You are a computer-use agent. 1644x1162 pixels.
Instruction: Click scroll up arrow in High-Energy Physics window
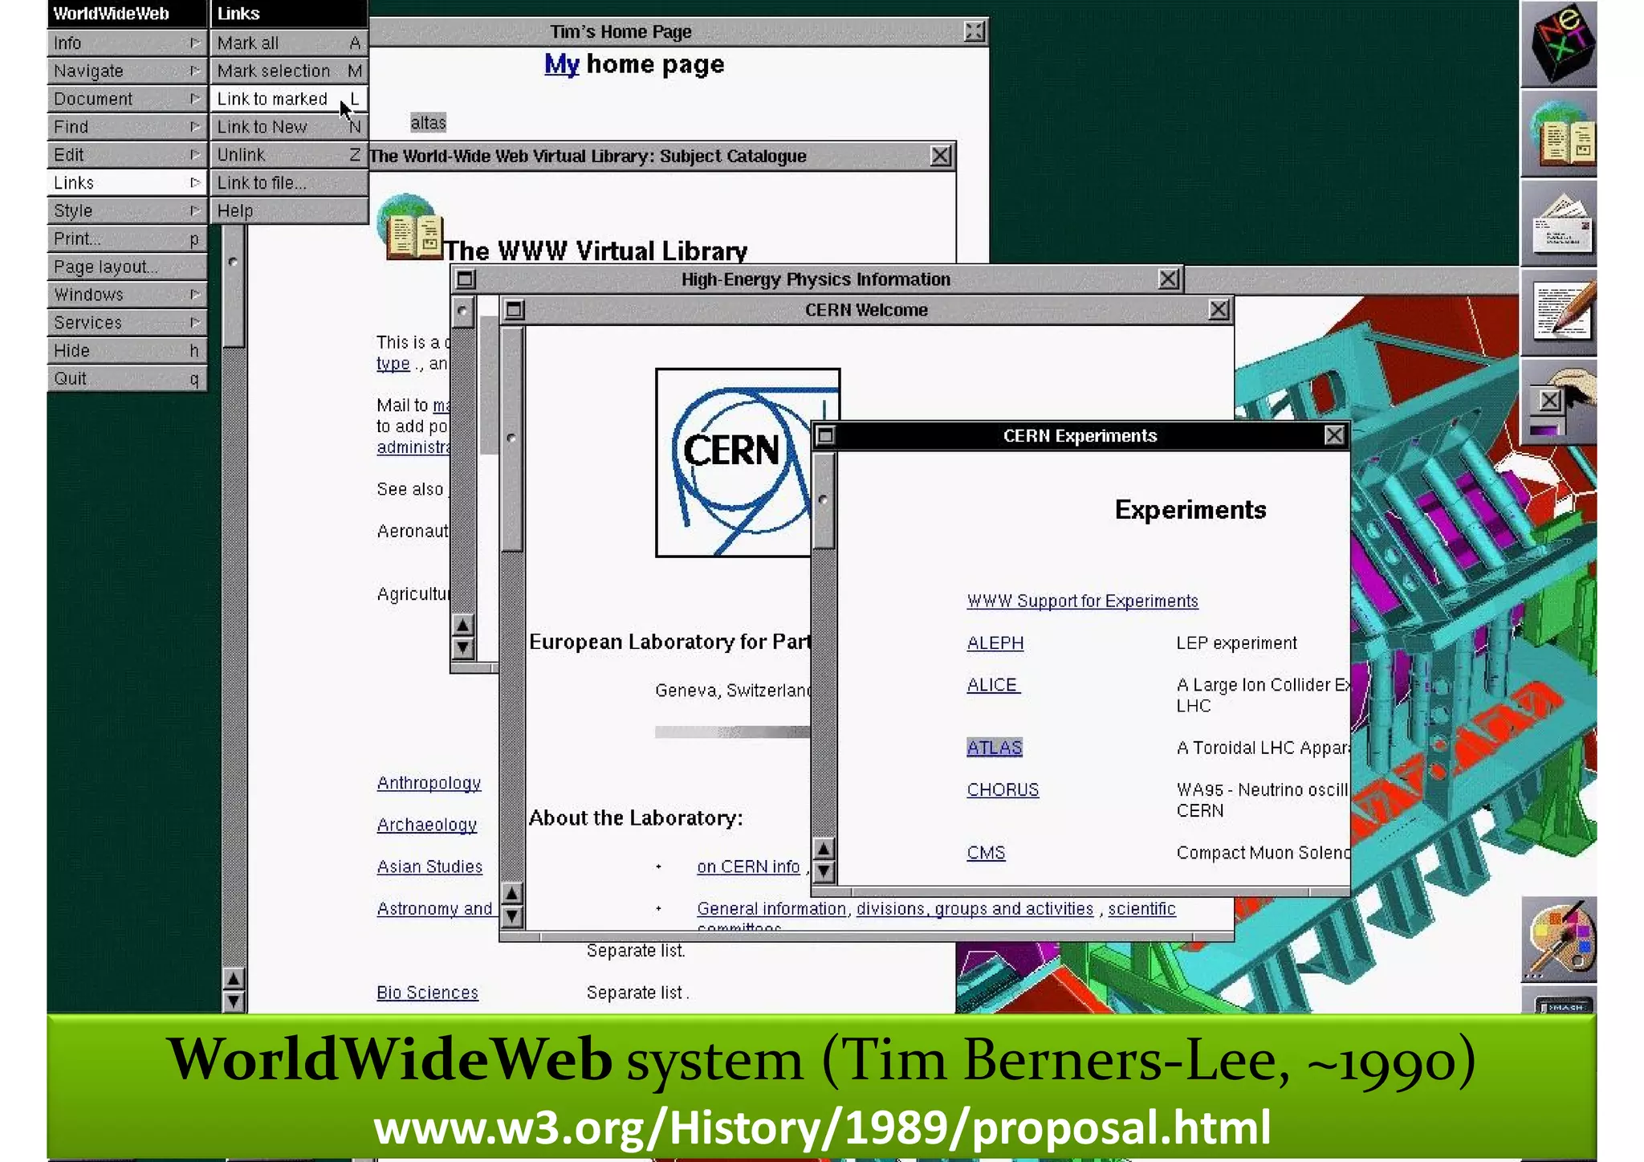click(463, 625)
